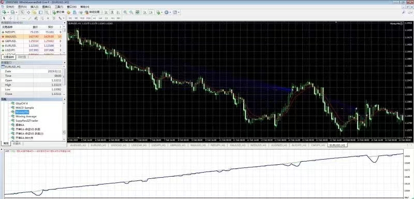Select MACD Sample in Navigator tree
The image size is (414, 199).
24,108
